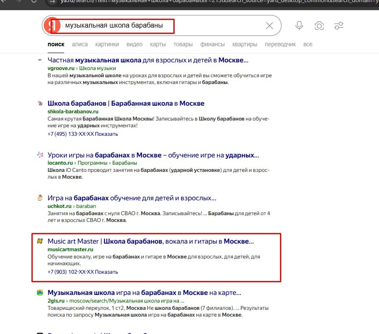Visit iocanto.ru domain link

60,163
